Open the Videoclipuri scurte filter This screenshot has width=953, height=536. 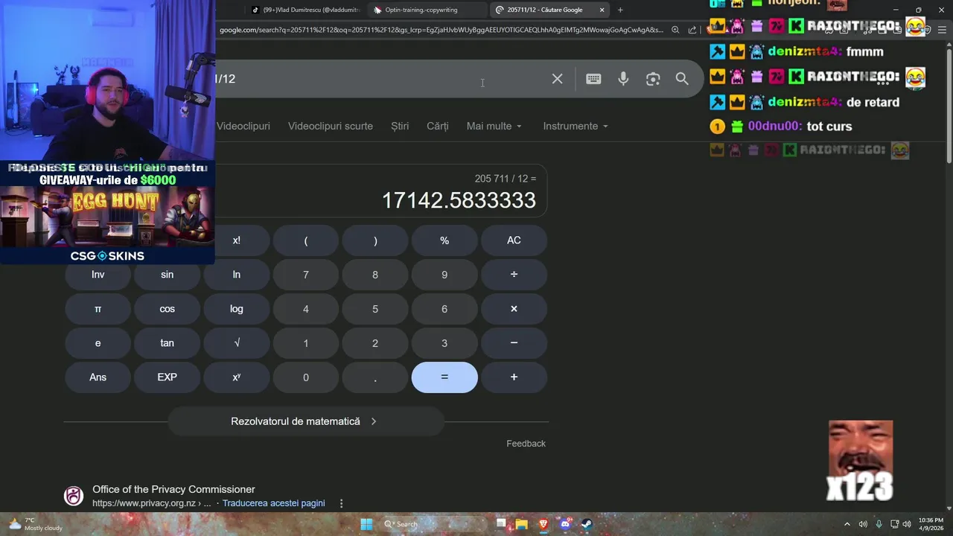coord(331,126)
